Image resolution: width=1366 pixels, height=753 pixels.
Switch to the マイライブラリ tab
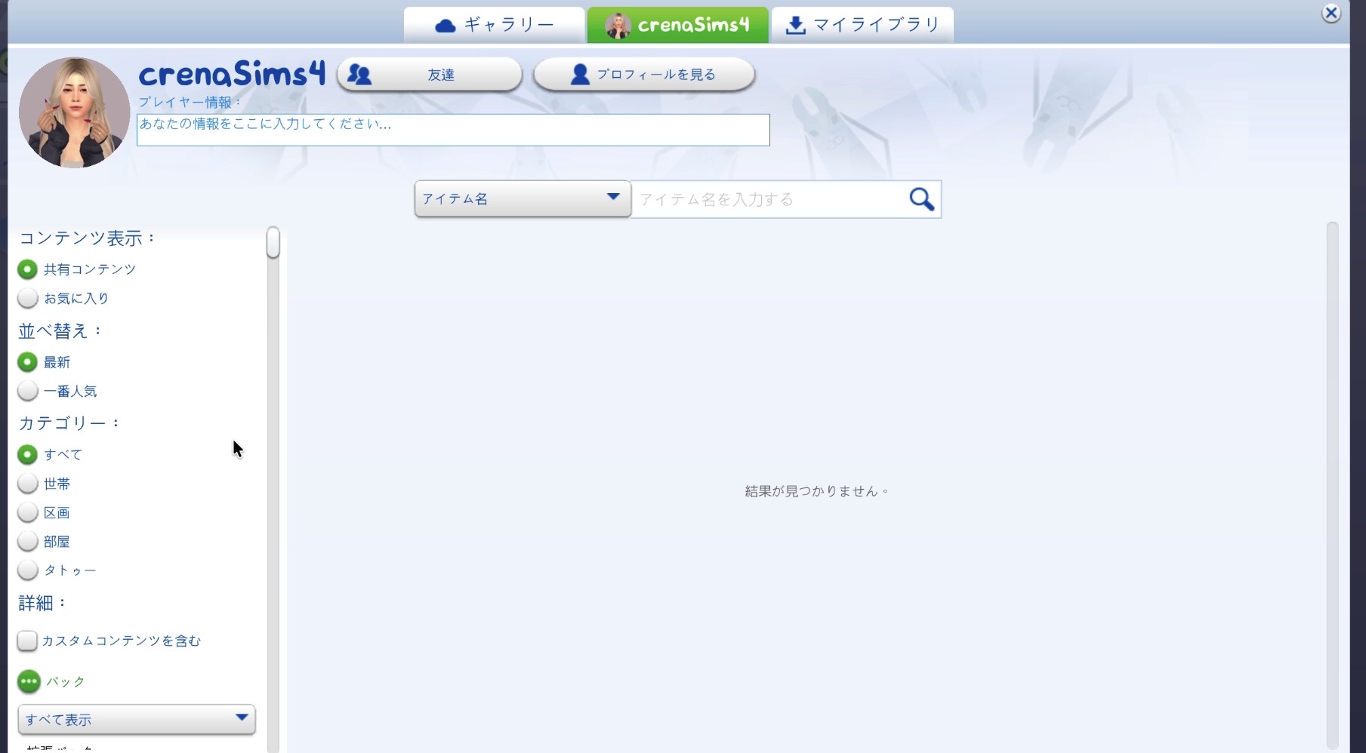(862, 26)
